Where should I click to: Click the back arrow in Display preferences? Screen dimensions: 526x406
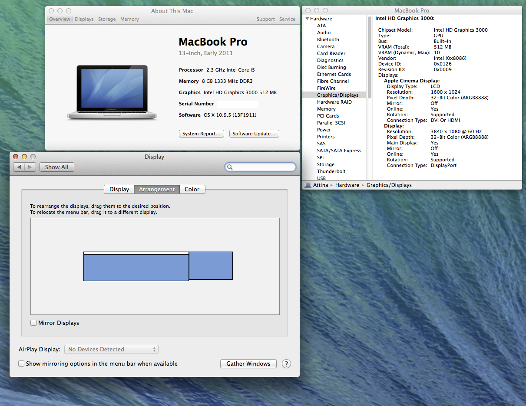(19, 167)
